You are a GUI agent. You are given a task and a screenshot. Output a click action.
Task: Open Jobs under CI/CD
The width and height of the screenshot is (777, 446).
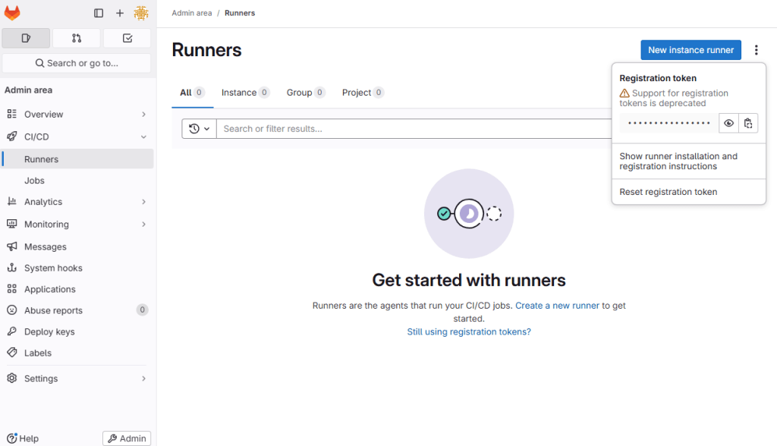[x=78, y=181]
